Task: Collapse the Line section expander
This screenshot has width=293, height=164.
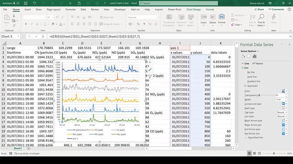Action: [x=242, y=68]
